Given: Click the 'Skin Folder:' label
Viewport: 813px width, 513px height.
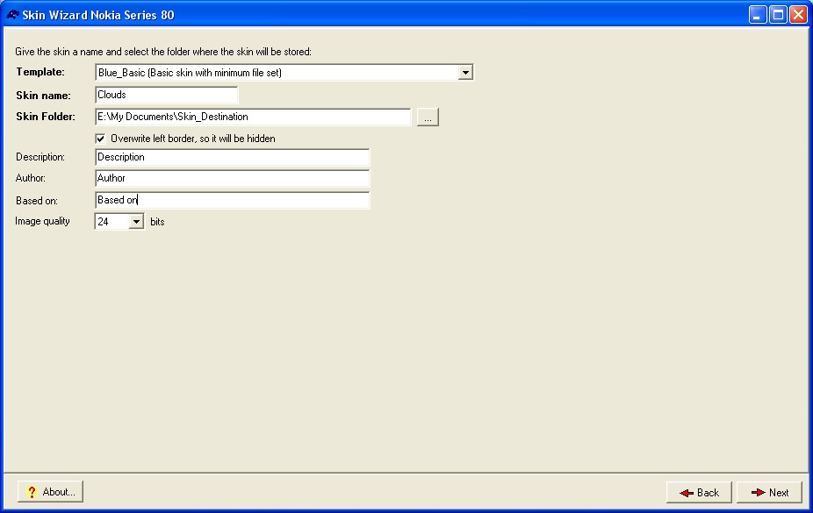Looking at the screenshot, I should 46,117.
